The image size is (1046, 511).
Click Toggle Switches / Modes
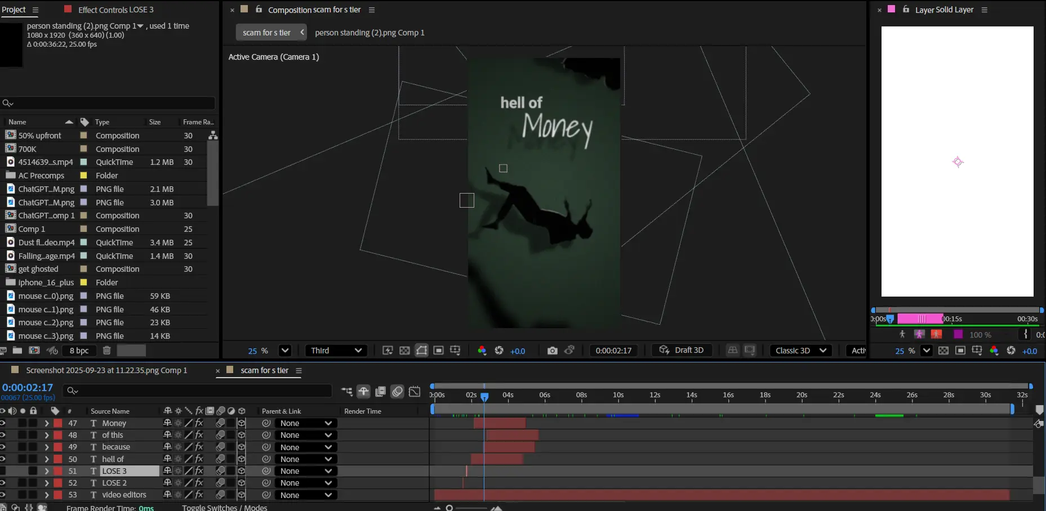(224, 507)
